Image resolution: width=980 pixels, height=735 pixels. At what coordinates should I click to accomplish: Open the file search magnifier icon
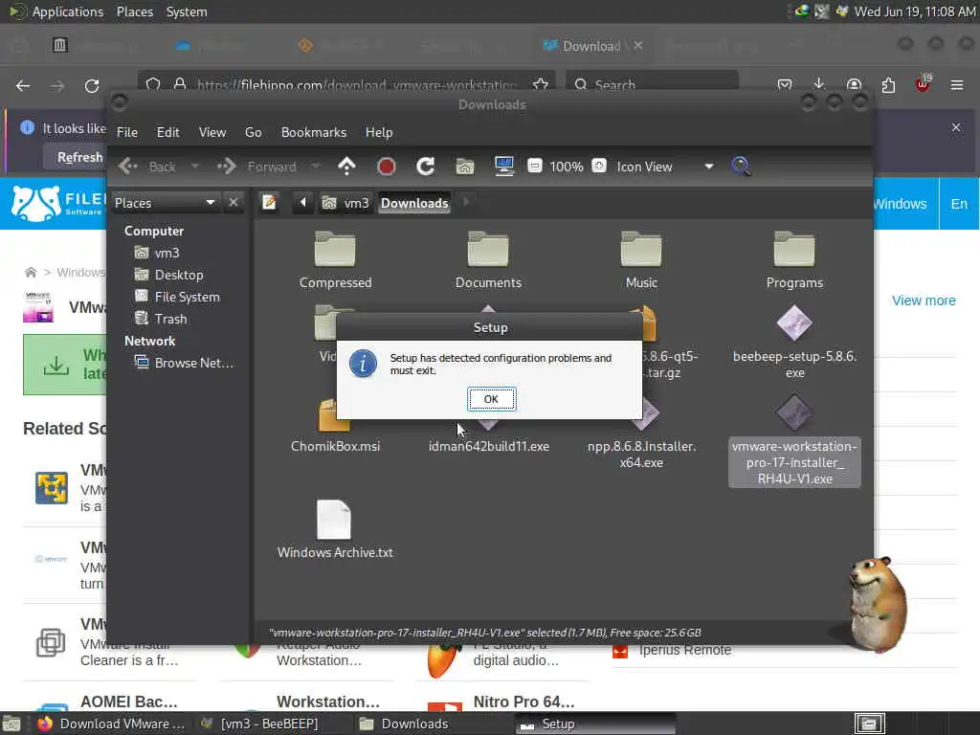click(741, 167)
